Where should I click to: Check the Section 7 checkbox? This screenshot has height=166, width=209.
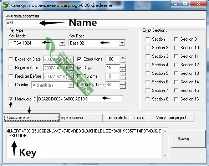(x=148, y=90)
